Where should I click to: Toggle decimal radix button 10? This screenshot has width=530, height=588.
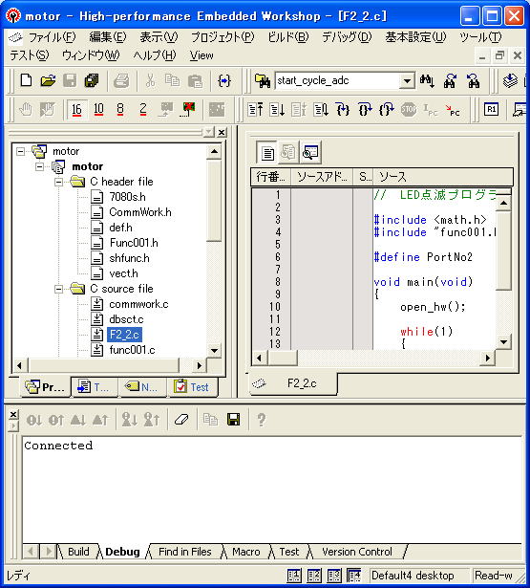tap(98, 110)
